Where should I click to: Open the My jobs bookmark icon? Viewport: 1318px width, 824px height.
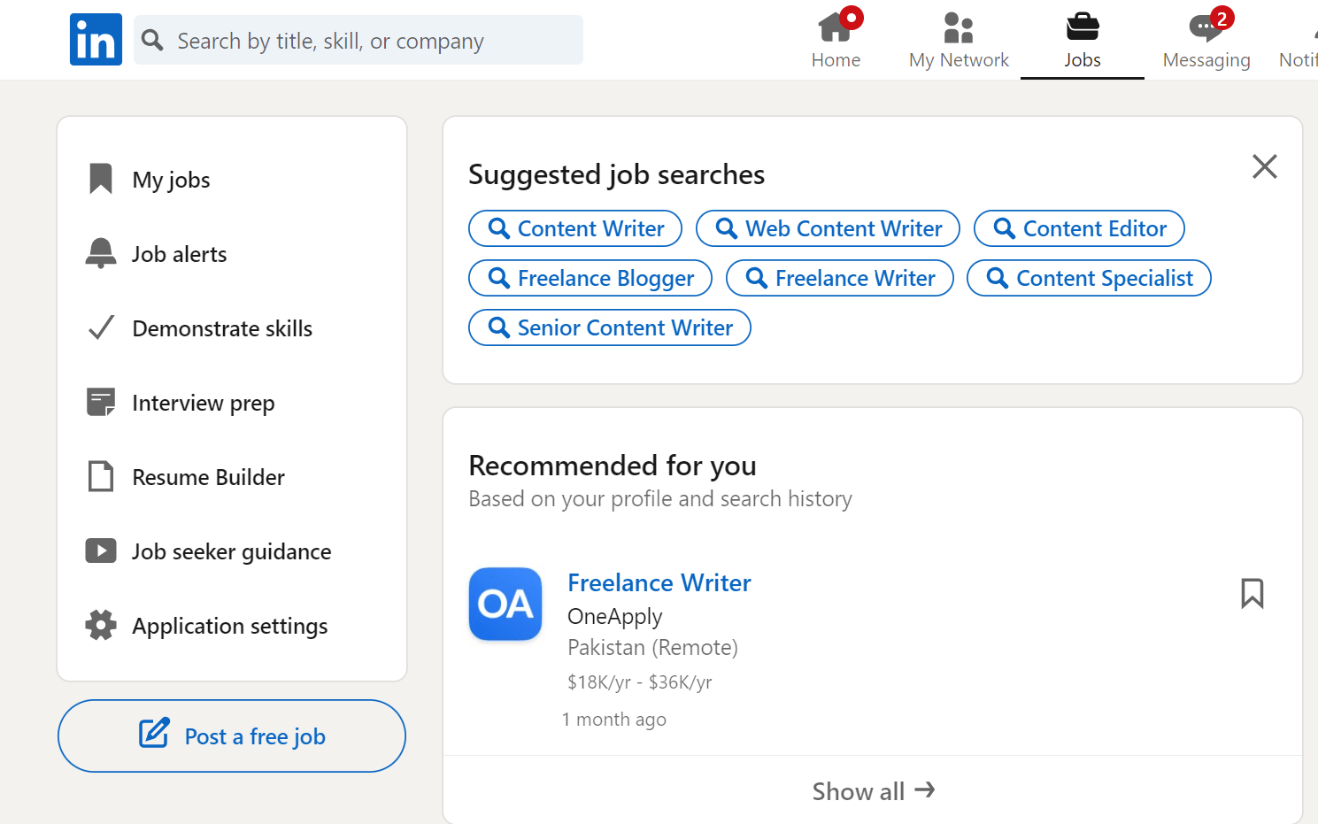100,179
